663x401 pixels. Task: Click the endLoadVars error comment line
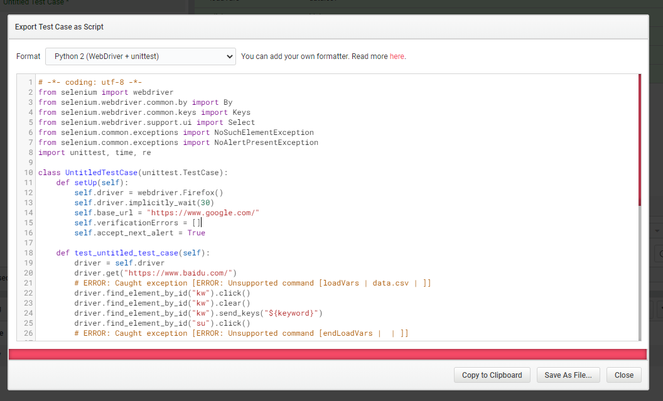click(242, 333)
